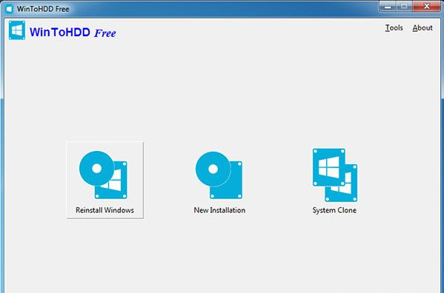Click the blue WinToHDD header title text

click(60, 33)
